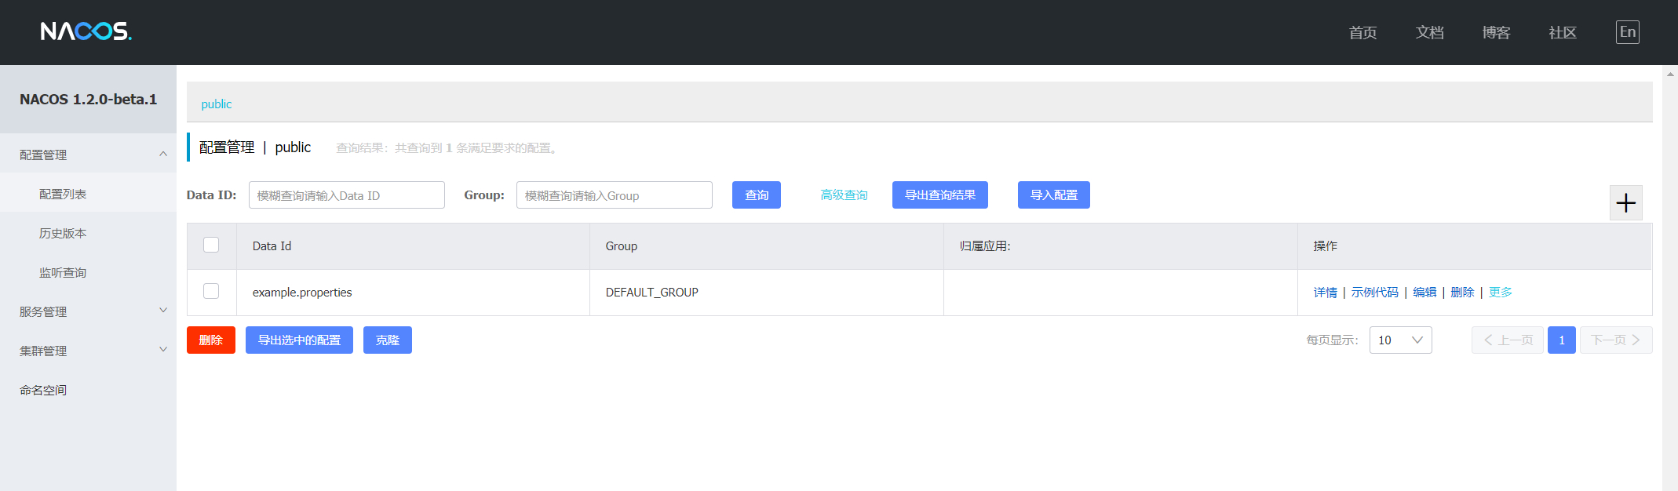Open 文档 in top navigation

coord(1429,32)
